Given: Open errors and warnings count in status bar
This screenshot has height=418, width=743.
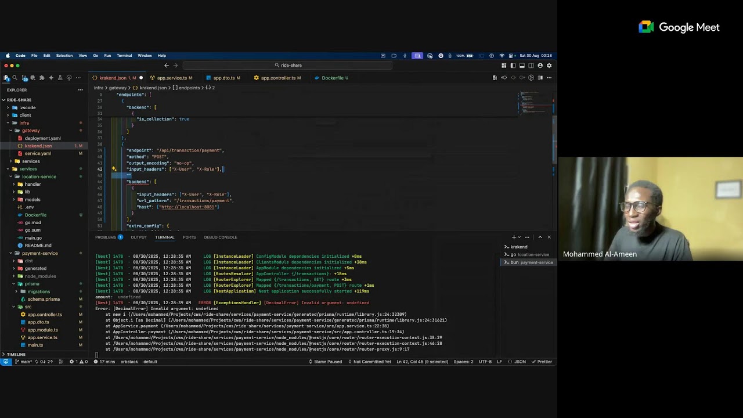Looking at the screenshot, I should [x=78, y=362].
